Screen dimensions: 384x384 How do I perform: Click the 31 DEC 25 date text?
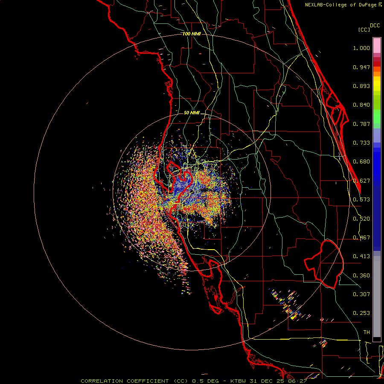pos(267,381)
